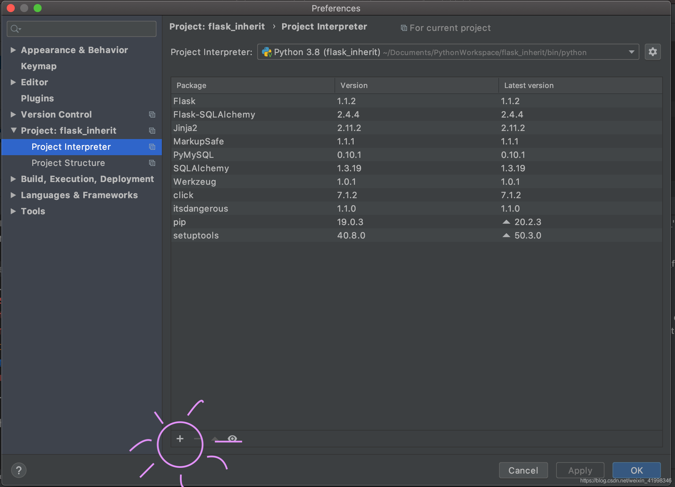Click pip latest version 20.2.3
This screenshot has height=487, width=675.
528,222
